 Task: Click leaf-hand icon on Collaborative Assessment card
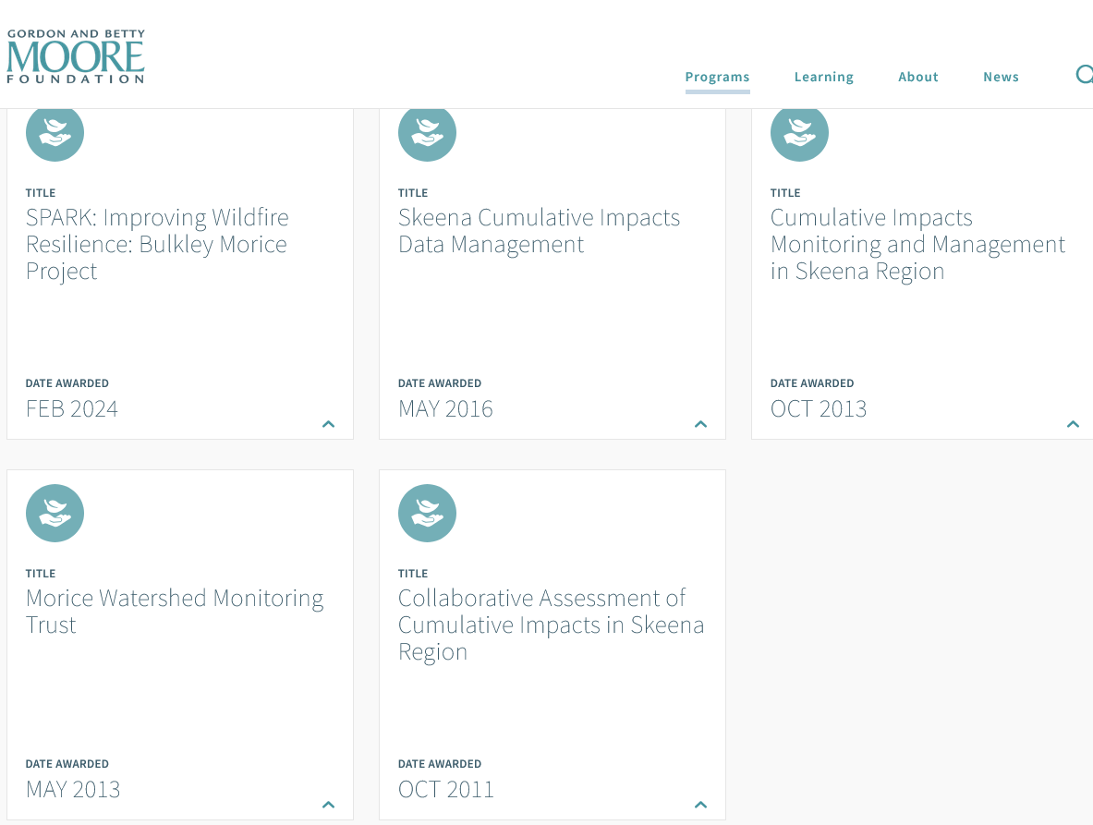click(427, 513)
